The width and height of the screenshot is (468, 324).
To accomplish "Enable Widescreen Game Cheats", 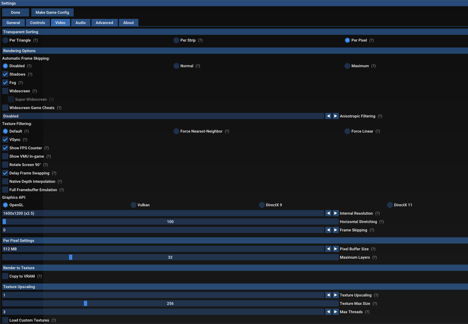I will pyautogui.click(x=5, y=108).
